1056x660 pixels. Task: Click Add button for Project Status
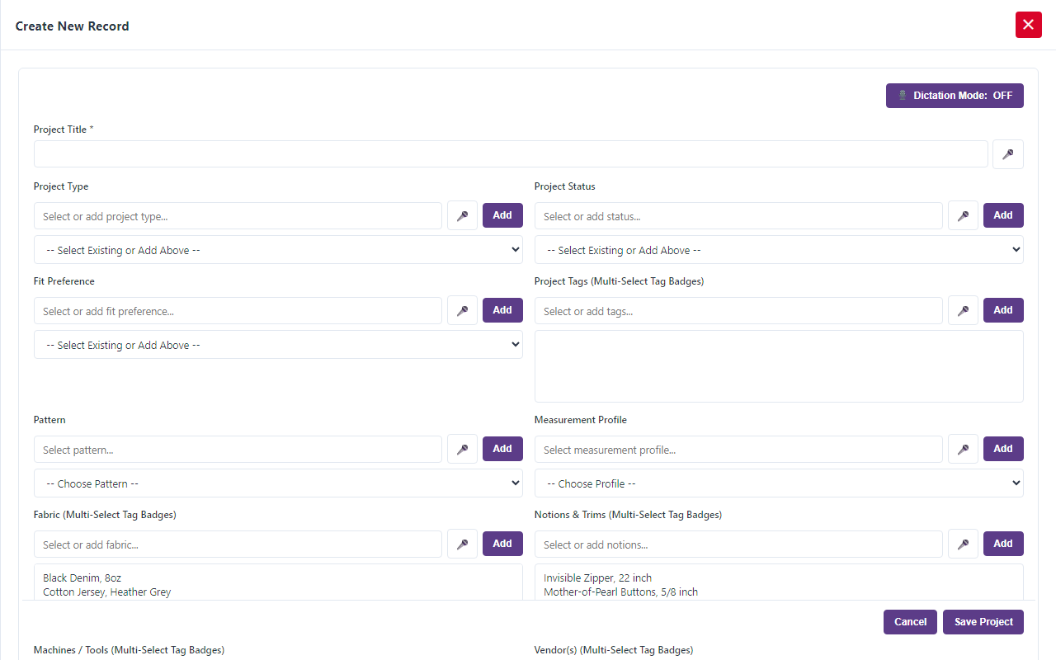tap(1003, 215)
